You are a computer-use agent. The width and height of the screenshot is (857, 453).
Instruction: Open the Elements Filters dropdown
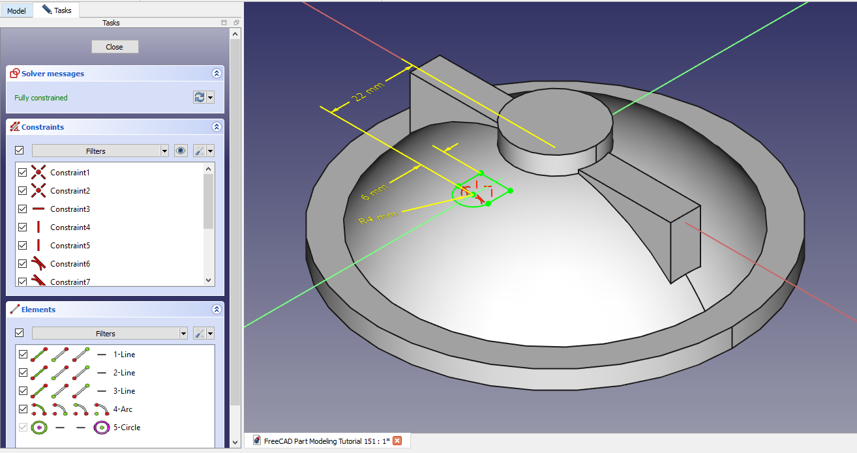183,333
